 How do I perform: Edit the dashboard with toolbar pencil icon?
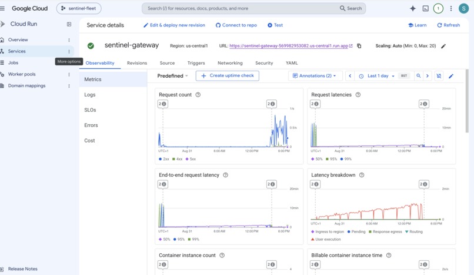[450, 76]
